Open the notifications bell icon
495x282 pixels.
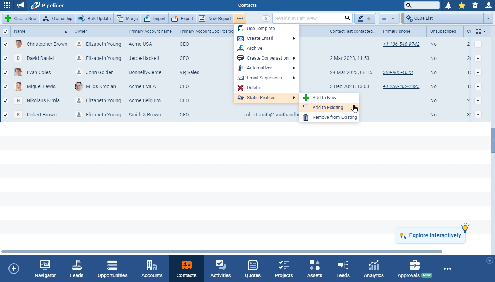(448, 5)
